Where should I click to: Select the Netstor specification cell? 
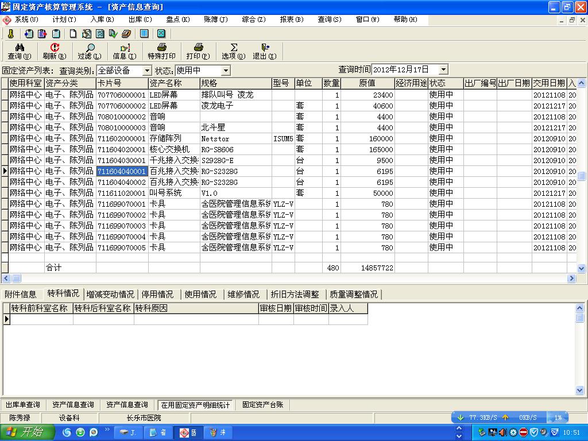coord(236,138)
